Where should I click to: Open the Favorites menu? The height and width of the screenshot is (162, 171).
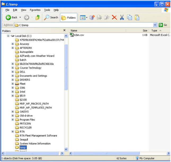35,10
